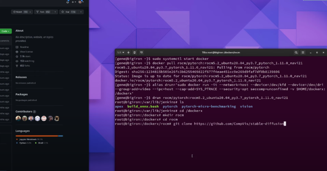Open the Jupyter Notebook language link
The height and width of the screenshot is (171, 327).
tap(29, 139)
